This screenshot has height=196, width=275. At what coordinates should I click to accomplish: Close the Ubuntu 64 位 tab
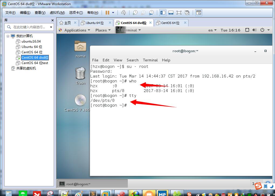[110, 23]
